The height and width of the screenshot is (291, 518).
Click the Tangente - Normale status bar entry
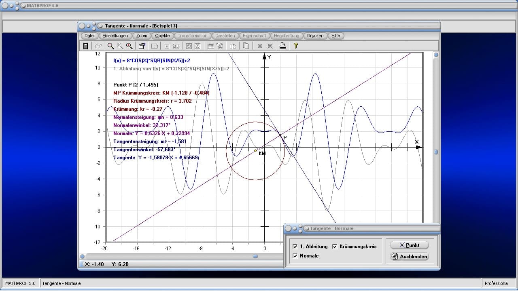click(x=62, y=283)
